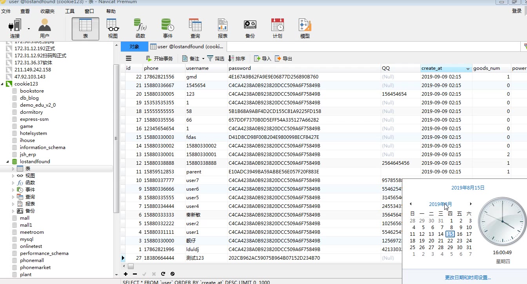Click the add record plus button
Viewport: 527px width, 284px height.
tap(125, 274)
